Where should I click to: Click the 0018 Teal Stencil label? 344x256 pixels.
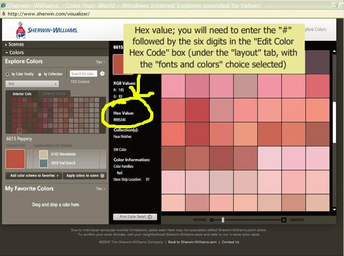coord(63,163)
